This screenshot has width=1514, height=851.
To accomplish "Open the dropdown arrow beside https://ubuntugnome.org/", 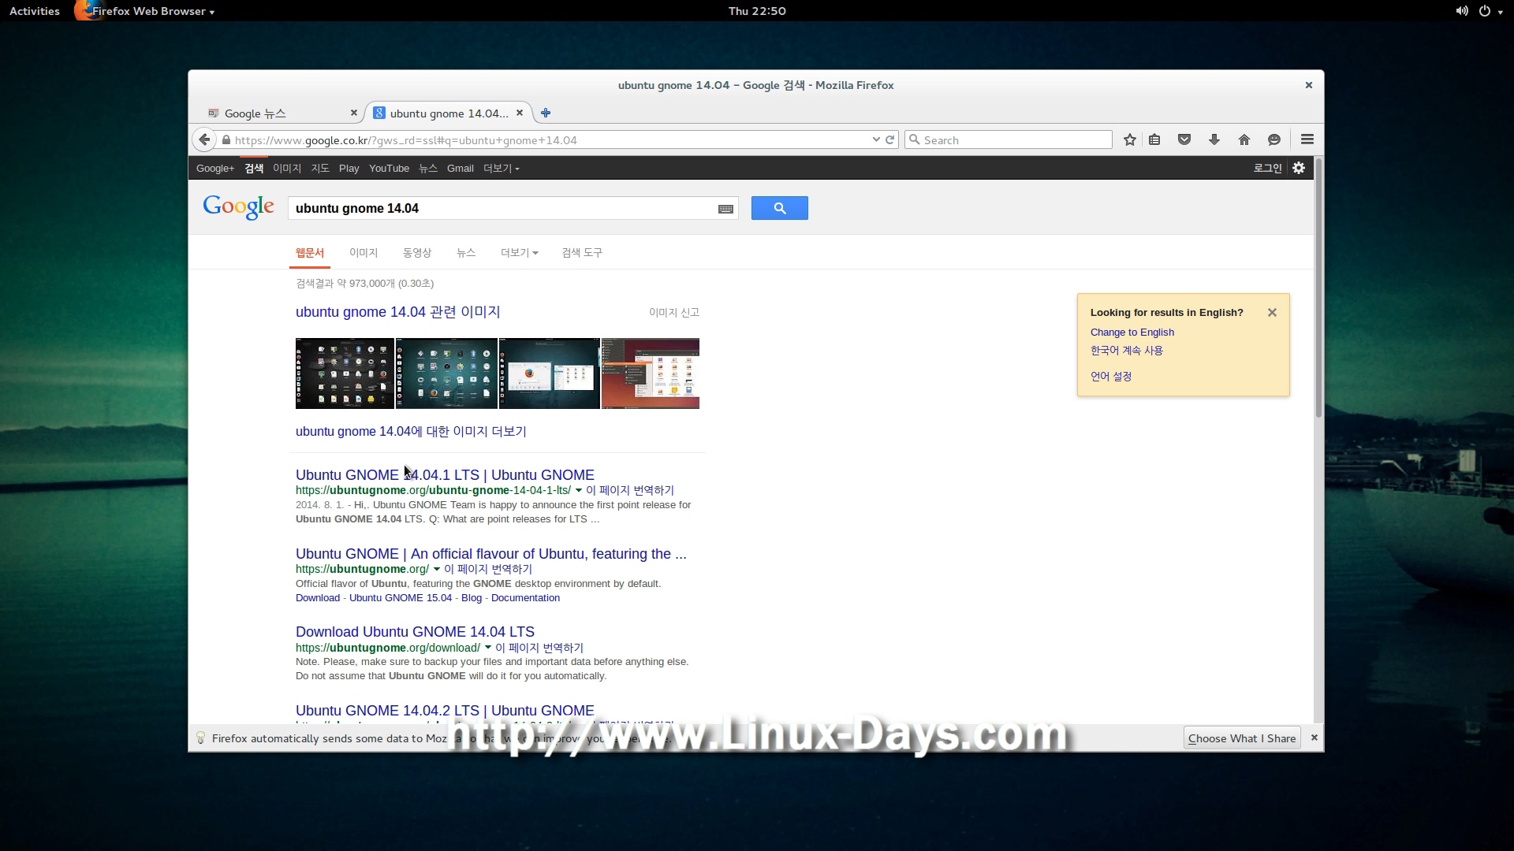I will (437, 569).
